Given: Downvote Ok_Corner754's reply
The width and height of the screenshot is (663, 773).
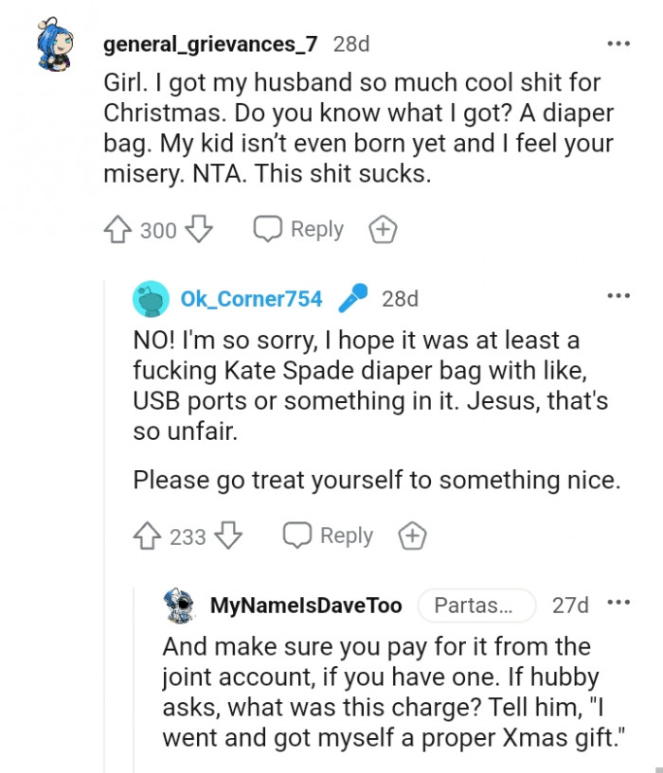Looking at the screenshot, I should [x=228, y=536].
